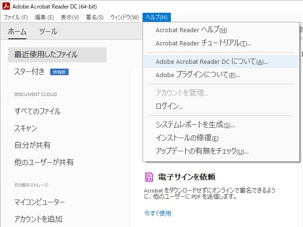This screenshot has height=227, width=303.
Task: Open the ウィンドウ(W) menu
Action: coord(125,17)
